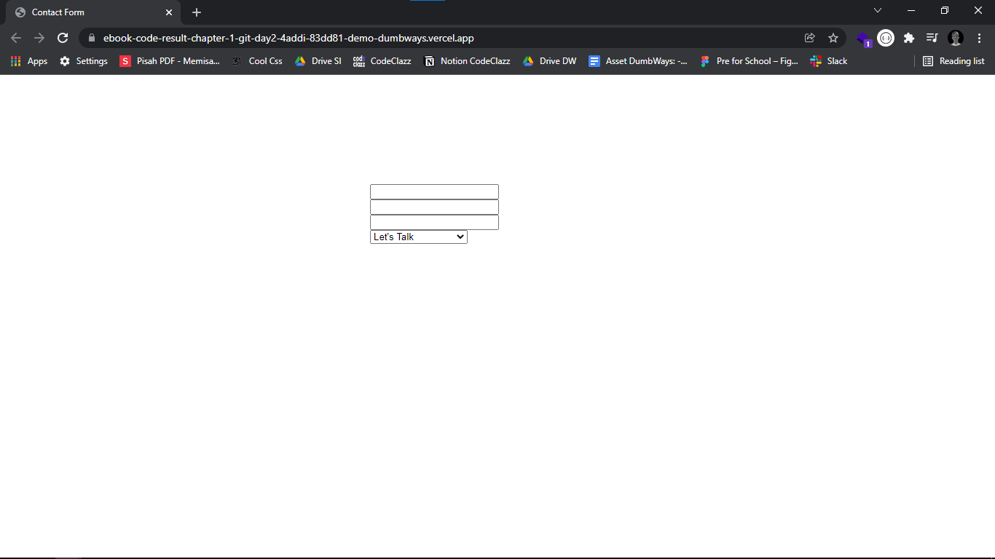The height and width of the screenshot is (559, 995).
Task: Open the Notion CodeClazz bookmark
Action: 467,61
